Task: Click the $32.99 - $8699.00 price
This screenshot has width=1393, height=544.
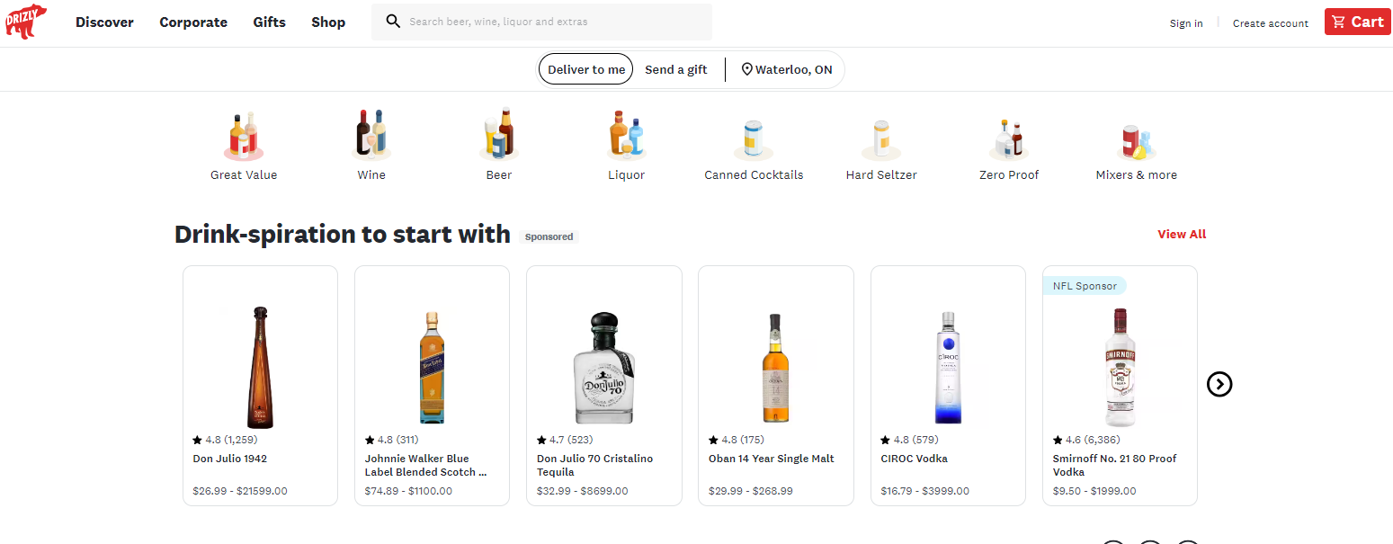Action: point(583,491)
